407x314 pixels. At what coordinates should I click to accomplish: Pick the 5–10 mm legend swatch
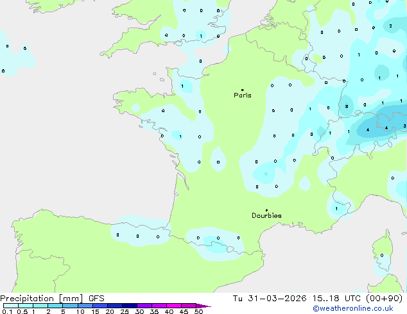click(70, 306)
